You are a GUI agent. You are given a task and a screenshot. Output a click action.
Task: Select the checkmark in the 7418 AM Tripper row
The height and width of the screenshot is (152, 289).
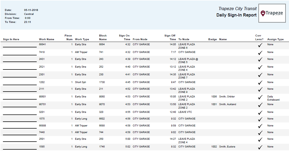tap(260, 53)
